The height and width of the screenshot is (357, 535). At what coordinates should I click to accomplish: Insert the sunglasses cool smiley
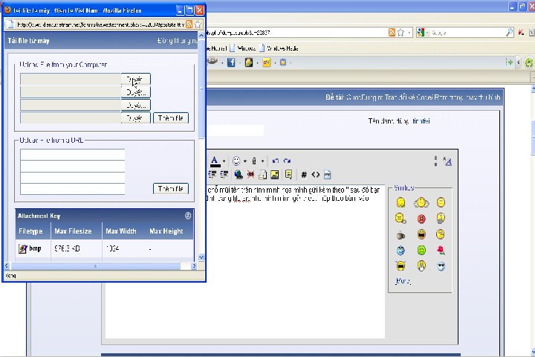(x=441, y=266)
